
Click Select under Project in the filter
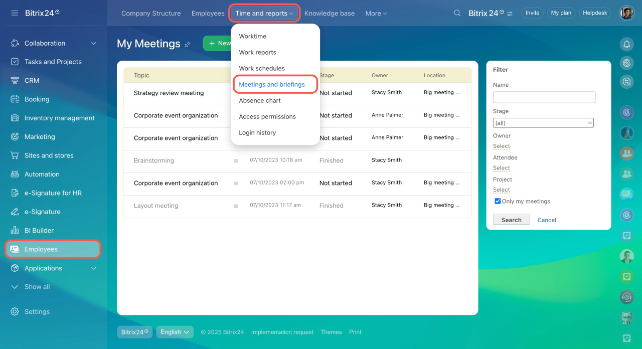[502, 190]
